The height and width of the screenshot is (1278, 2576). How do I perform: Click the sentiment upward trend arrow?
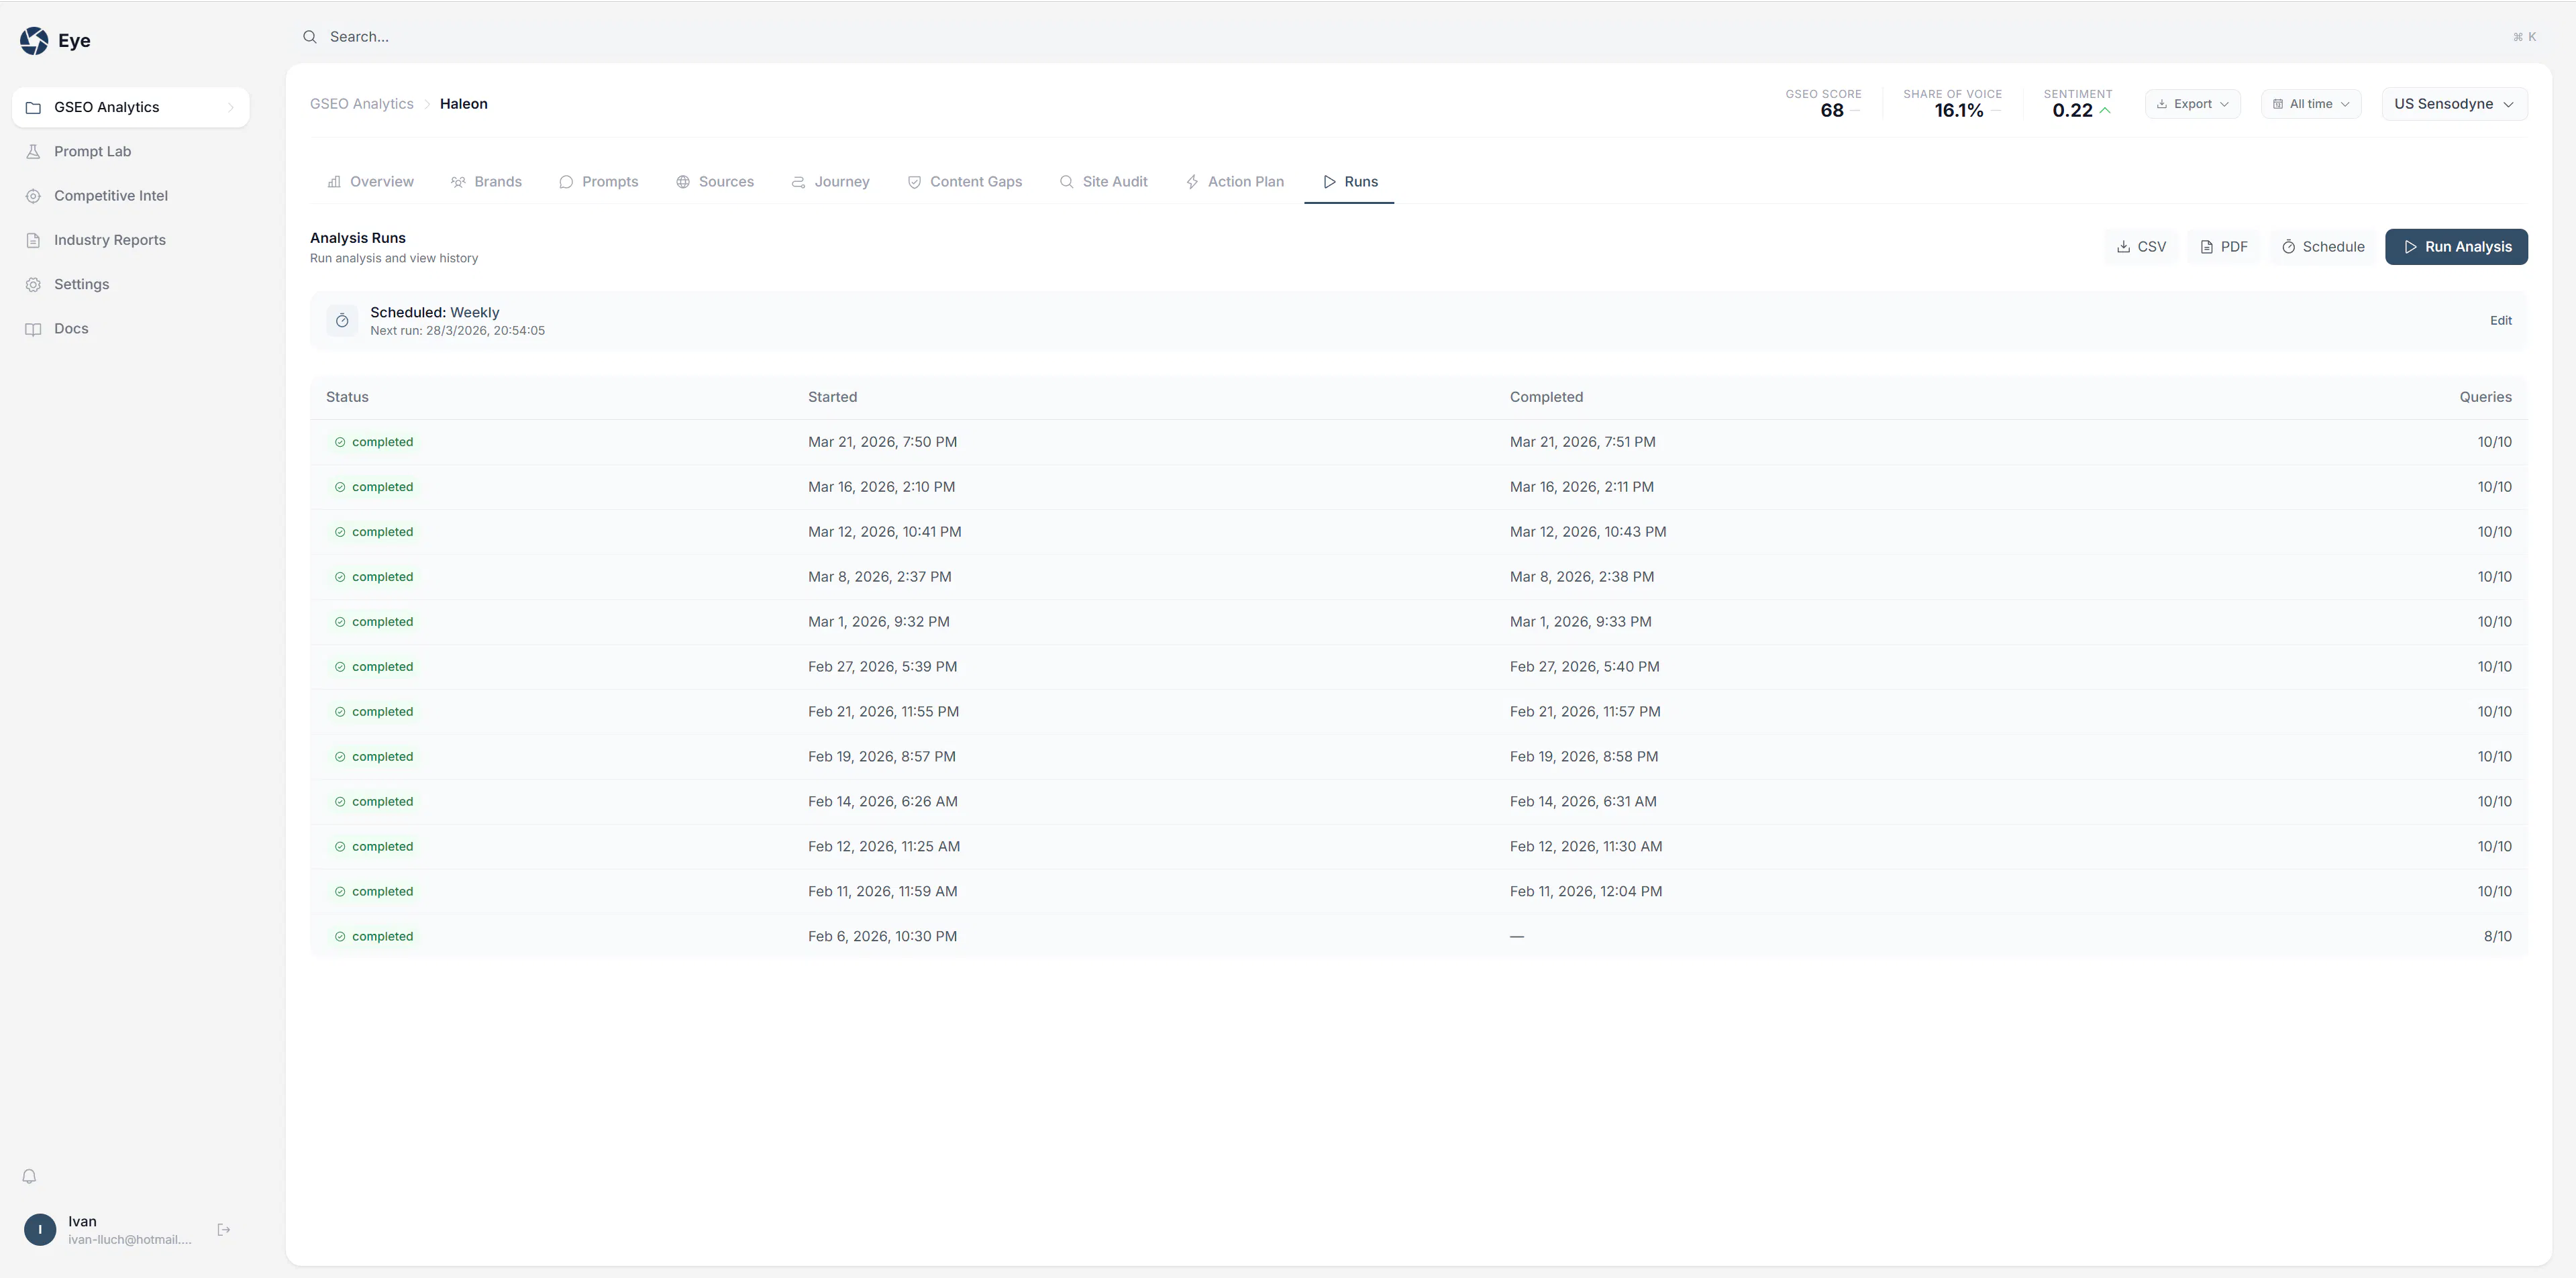coord(2105,111)
